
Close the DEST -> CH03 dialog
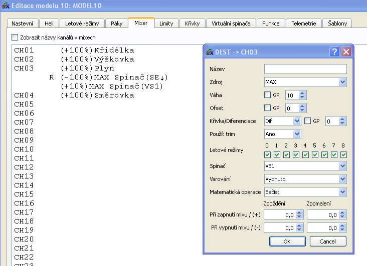point(345,51)
